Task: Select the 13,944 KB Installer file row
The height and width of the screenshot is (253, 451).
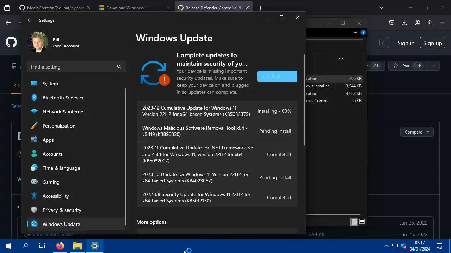Action: click(334, 86)
